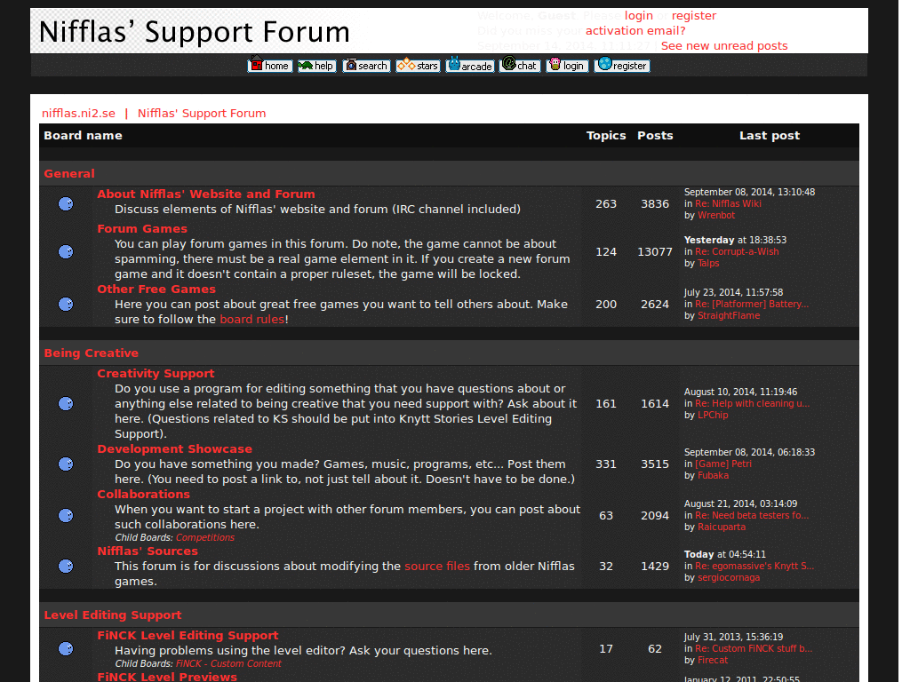Open the search navigation button
This screenshot has width=910, height=682.
point(366,65)
